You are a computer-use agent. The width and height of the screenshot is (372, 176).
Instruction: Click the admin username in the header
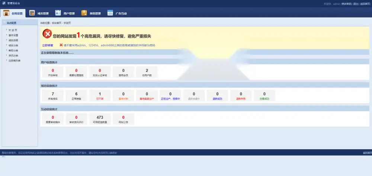[337, 4]
